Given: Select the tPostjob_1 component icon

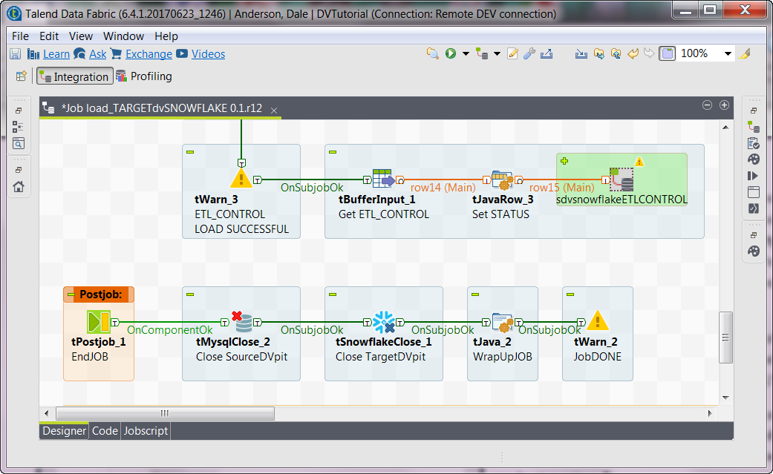Looking at the screenshot, I should (x=99, y=322).
